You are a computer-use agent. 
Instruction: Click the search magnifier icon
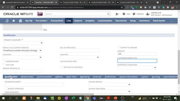pyautogui.click(x=108, y=14)
